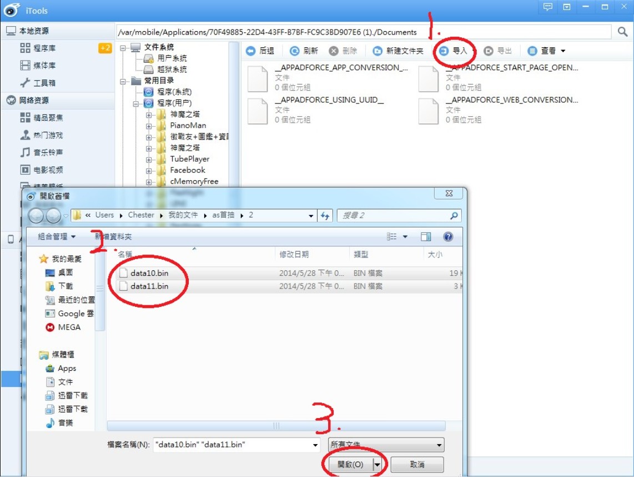This screenshot has height=477, width=634.
Task: Click 新增資料夾 in the dialog toolbar
Action: click(113, 237)
